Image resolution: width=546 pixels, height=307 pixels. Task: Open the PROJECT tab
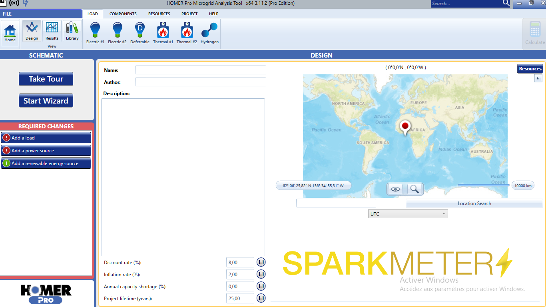(189, 14)
